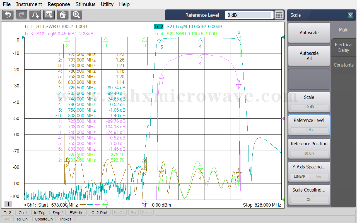Open the Scale 10 dB setting
The image size is (357, 223).
(x=309, y=102)
